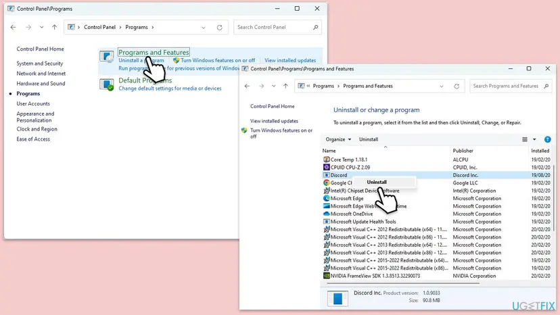Open the blue Help icon
The image size is (560, 315).
[548, 139]
